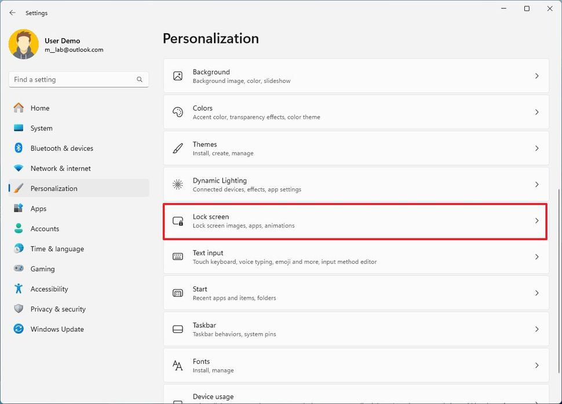Expand the Background settings row
The height and width of the screenshot is (404, 562).
point(355,75)
